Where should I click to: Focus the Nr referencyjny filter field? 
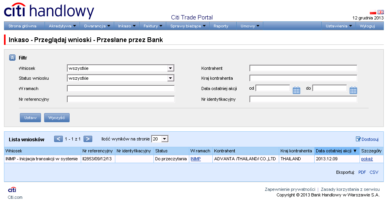pyautogui.click(x=121, y=99)
